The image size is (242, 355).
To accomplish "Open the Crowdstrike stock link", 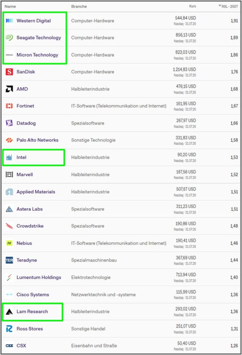I will 30,226.
